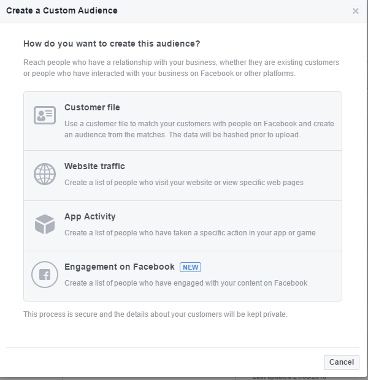The height and width of the screenshot is (380, 368).
Task: Click the App Activity cube icon
Action: tap(45, 224)
